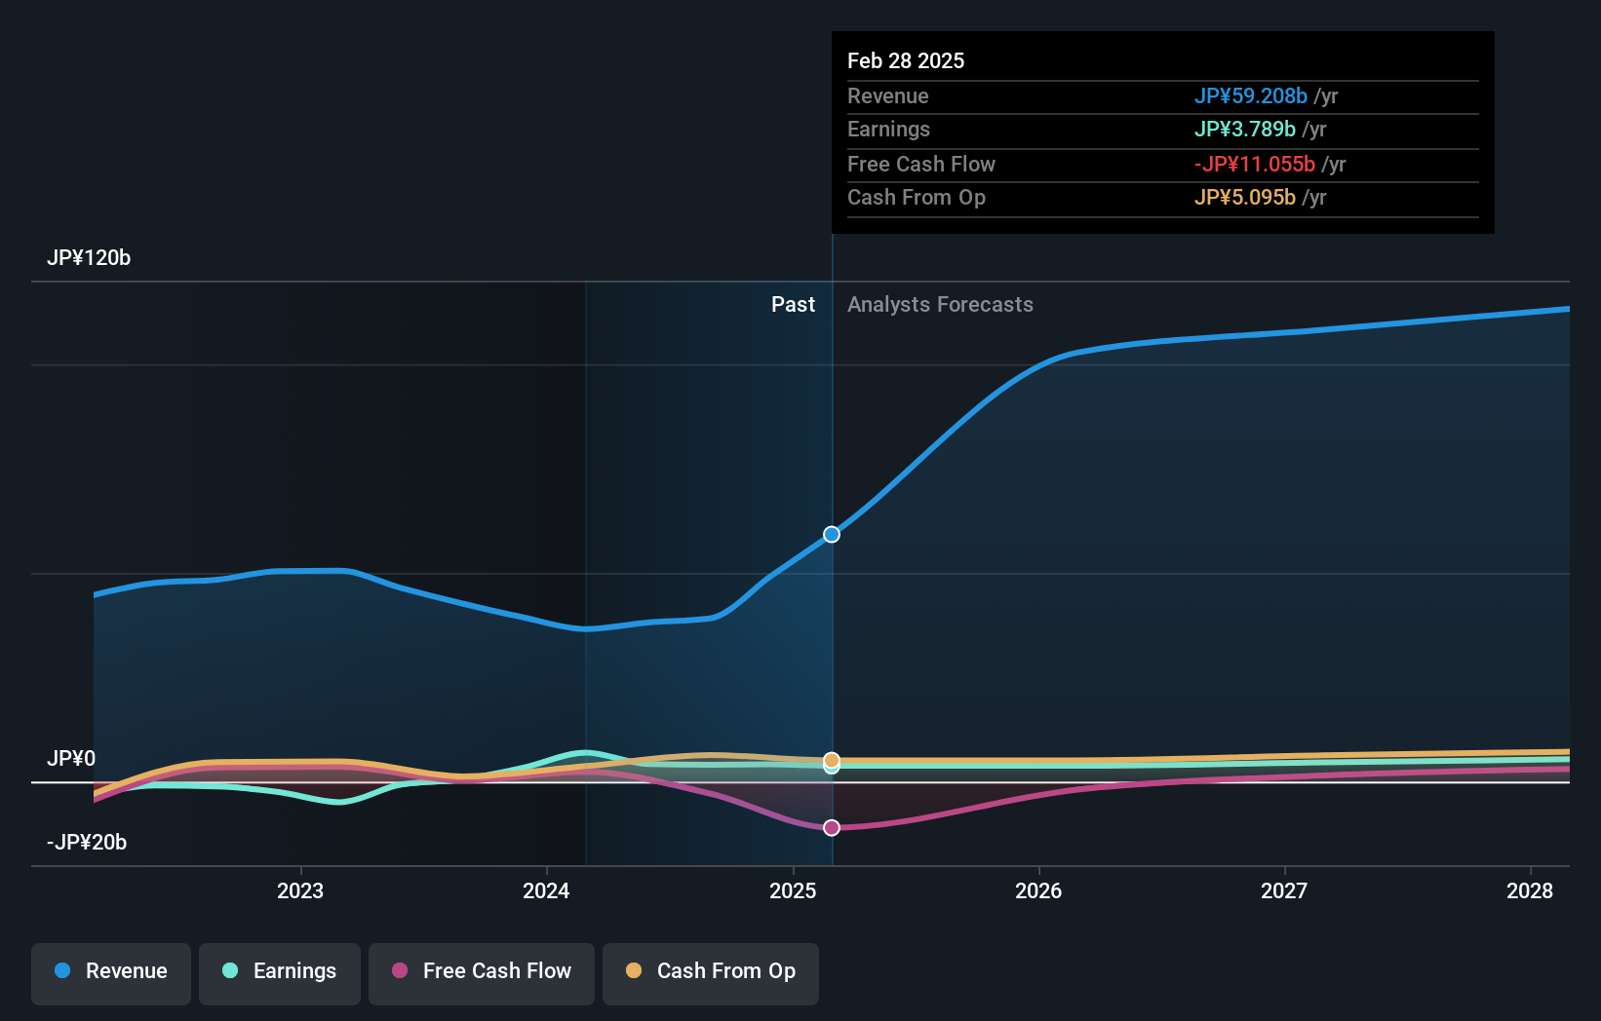Toggle the Earnings legend button
Image resolution: width=1601 pixels, height=1021 pixels.
coord(280,973)
